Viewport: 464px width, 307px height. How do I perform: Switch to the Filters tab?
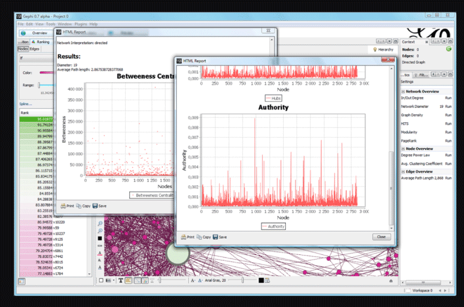tap(421, 75)
